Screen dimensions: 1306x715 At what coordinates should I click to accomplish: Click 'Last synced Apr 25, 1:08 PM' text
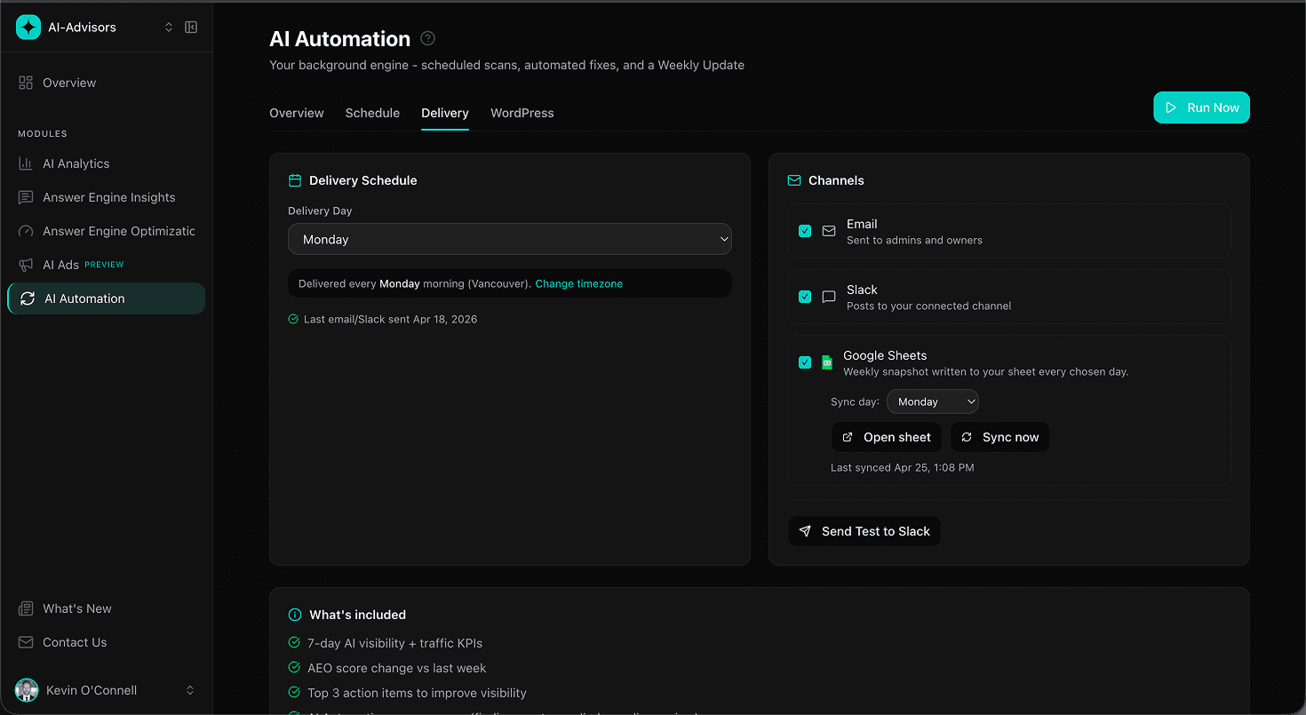click(903, 467)
